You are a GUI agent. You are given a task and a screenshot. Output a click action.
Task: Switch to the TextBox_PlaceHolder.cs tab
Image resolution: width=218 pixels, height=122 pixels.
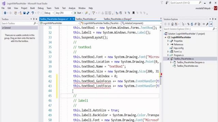[x=86, y=19]
